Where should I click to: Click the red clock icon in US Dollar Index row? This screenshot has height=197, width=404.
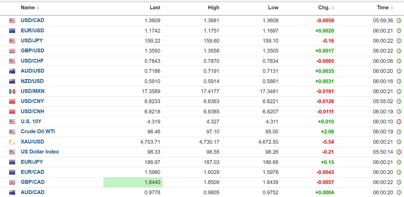pos(399,152)
